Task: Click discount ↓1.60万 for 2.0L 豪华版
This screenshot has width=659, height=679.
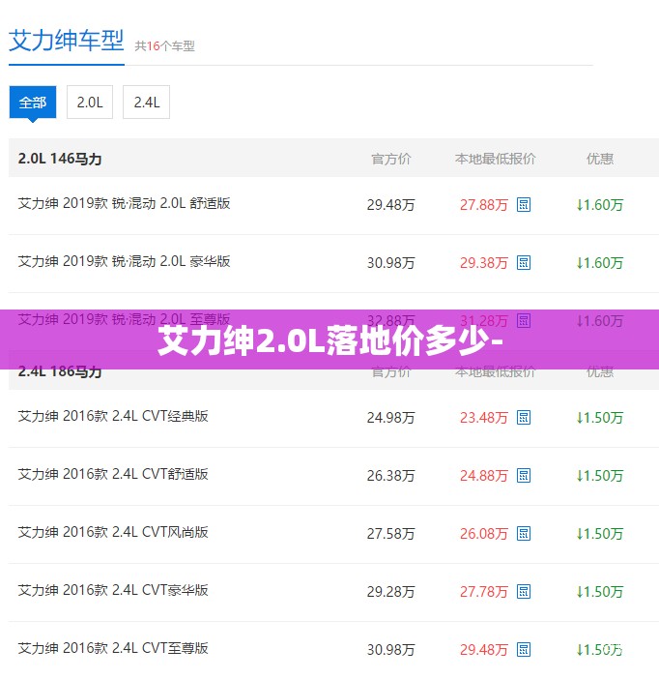Action: (x=600, y=263)
